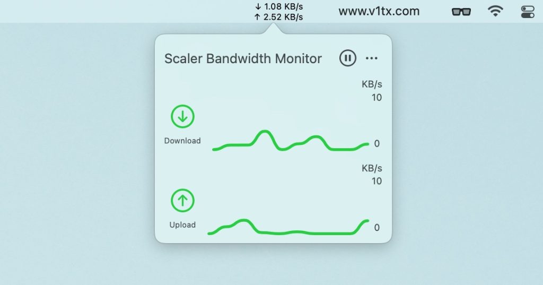Click the Download label
Image resolution: width=543 pixels, height=285 pixels.
pos(182,141)
